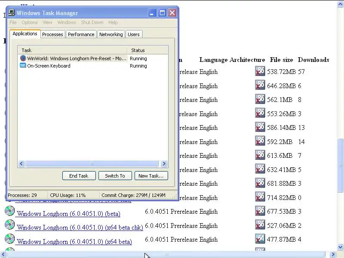Click the browser vertical scrollbar thumb
This screenshot has height=258, width=344.
[x=340, y=166]
